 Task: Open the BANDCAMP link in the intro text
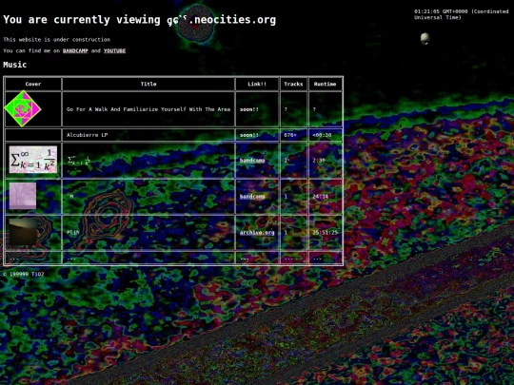pyautogui.click(x=75, y=50)
